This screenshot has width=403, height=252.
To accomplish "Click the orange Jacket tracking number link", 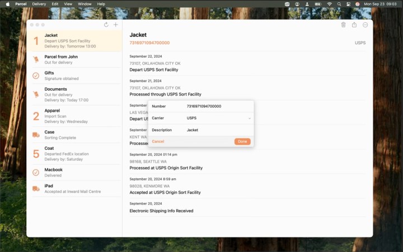I will point(149,42).
